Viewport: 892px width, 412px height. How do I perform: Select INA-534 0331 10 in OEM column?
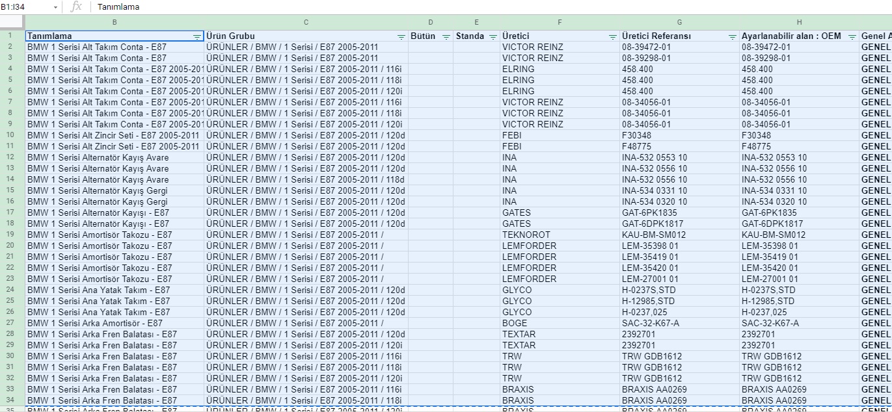[x=800, y=190]
